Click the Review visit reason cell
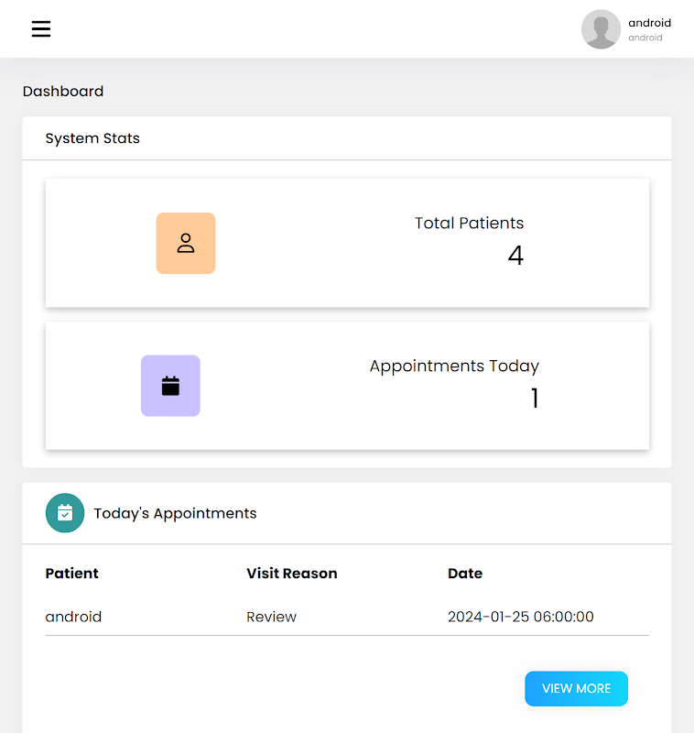 pos(271,617)
